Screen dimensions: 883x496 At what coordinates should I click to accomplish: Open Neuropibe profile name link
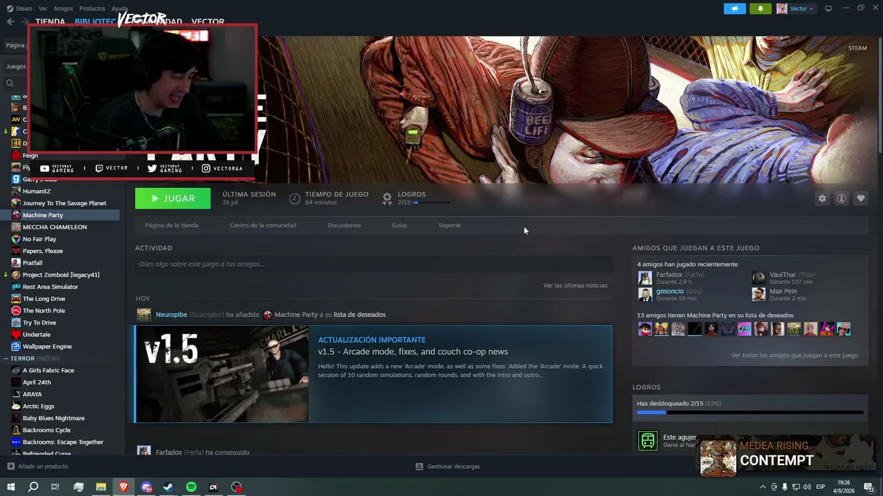click(171, 315)
